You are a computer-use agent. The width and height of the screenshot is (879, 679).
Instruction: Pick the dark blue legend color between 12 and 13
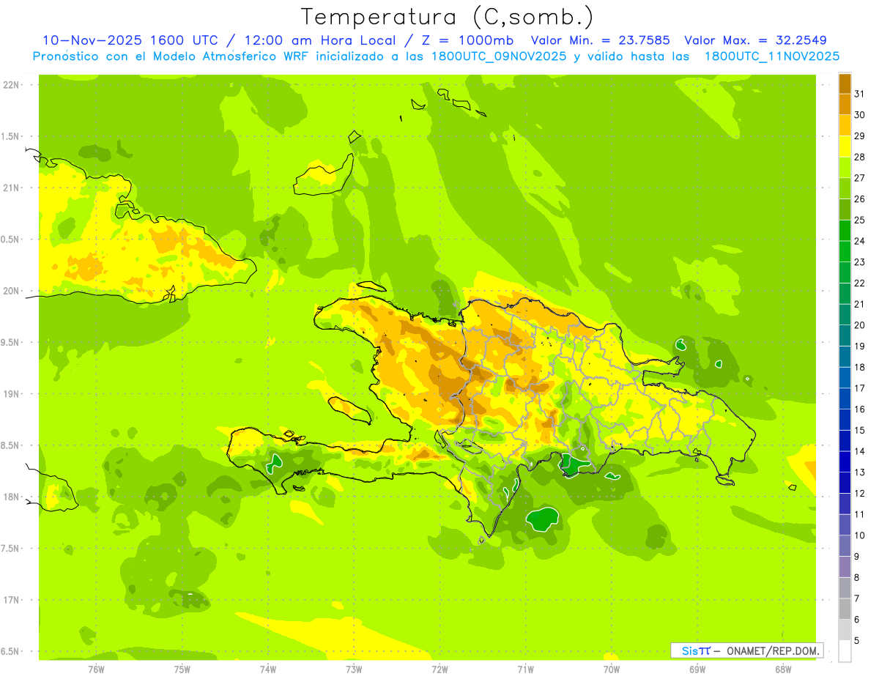coord(845,483)
